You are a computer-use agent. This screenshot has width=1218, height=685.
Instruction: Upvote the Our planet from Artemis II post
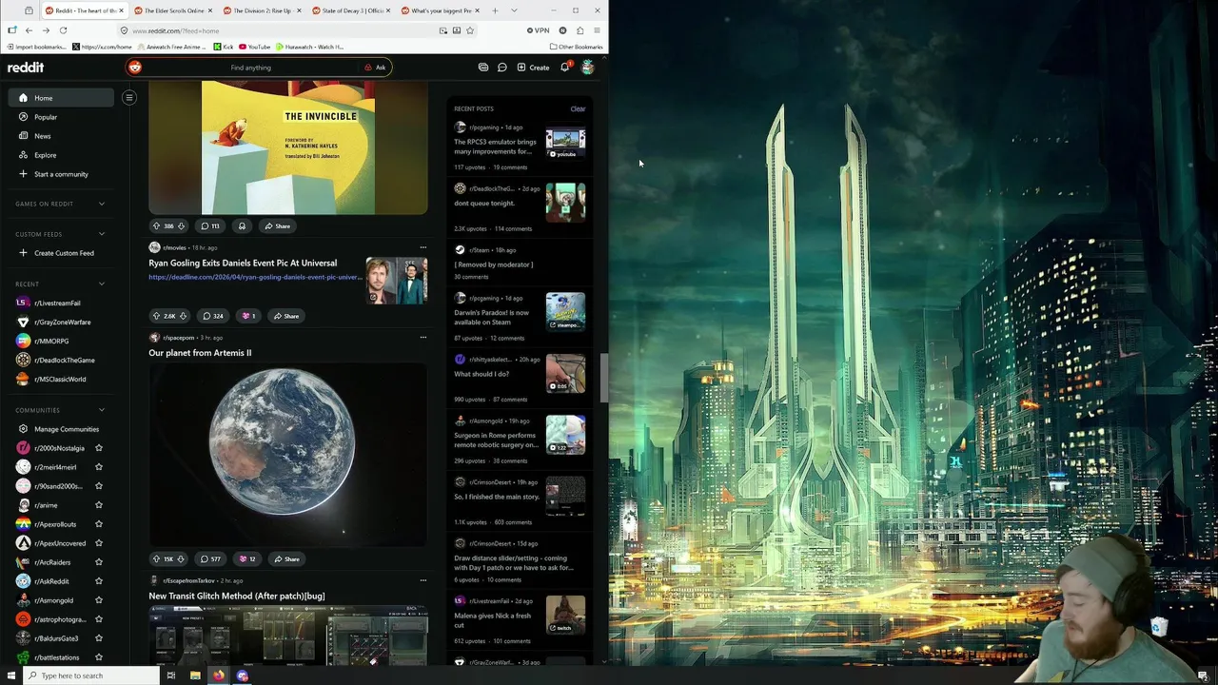click(x=156, y=559)
